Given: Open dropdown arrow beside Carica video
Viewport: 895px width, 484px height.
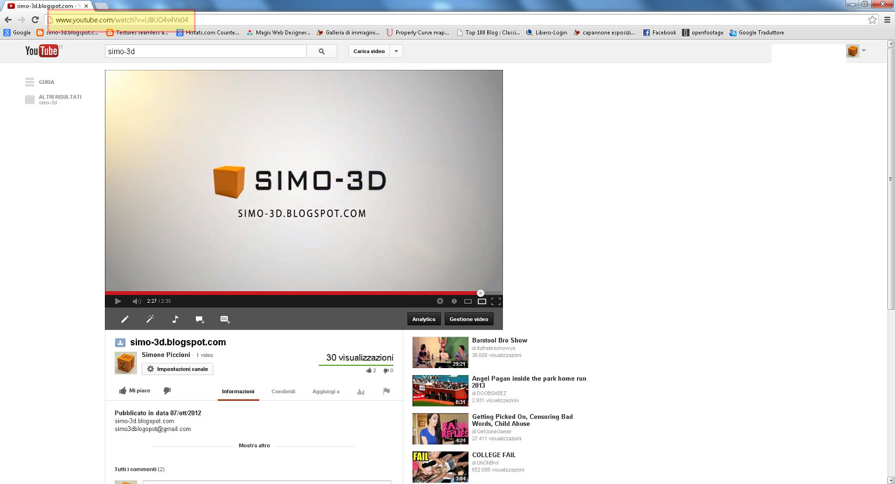Looking at the screenshot, I should point(396,51).
